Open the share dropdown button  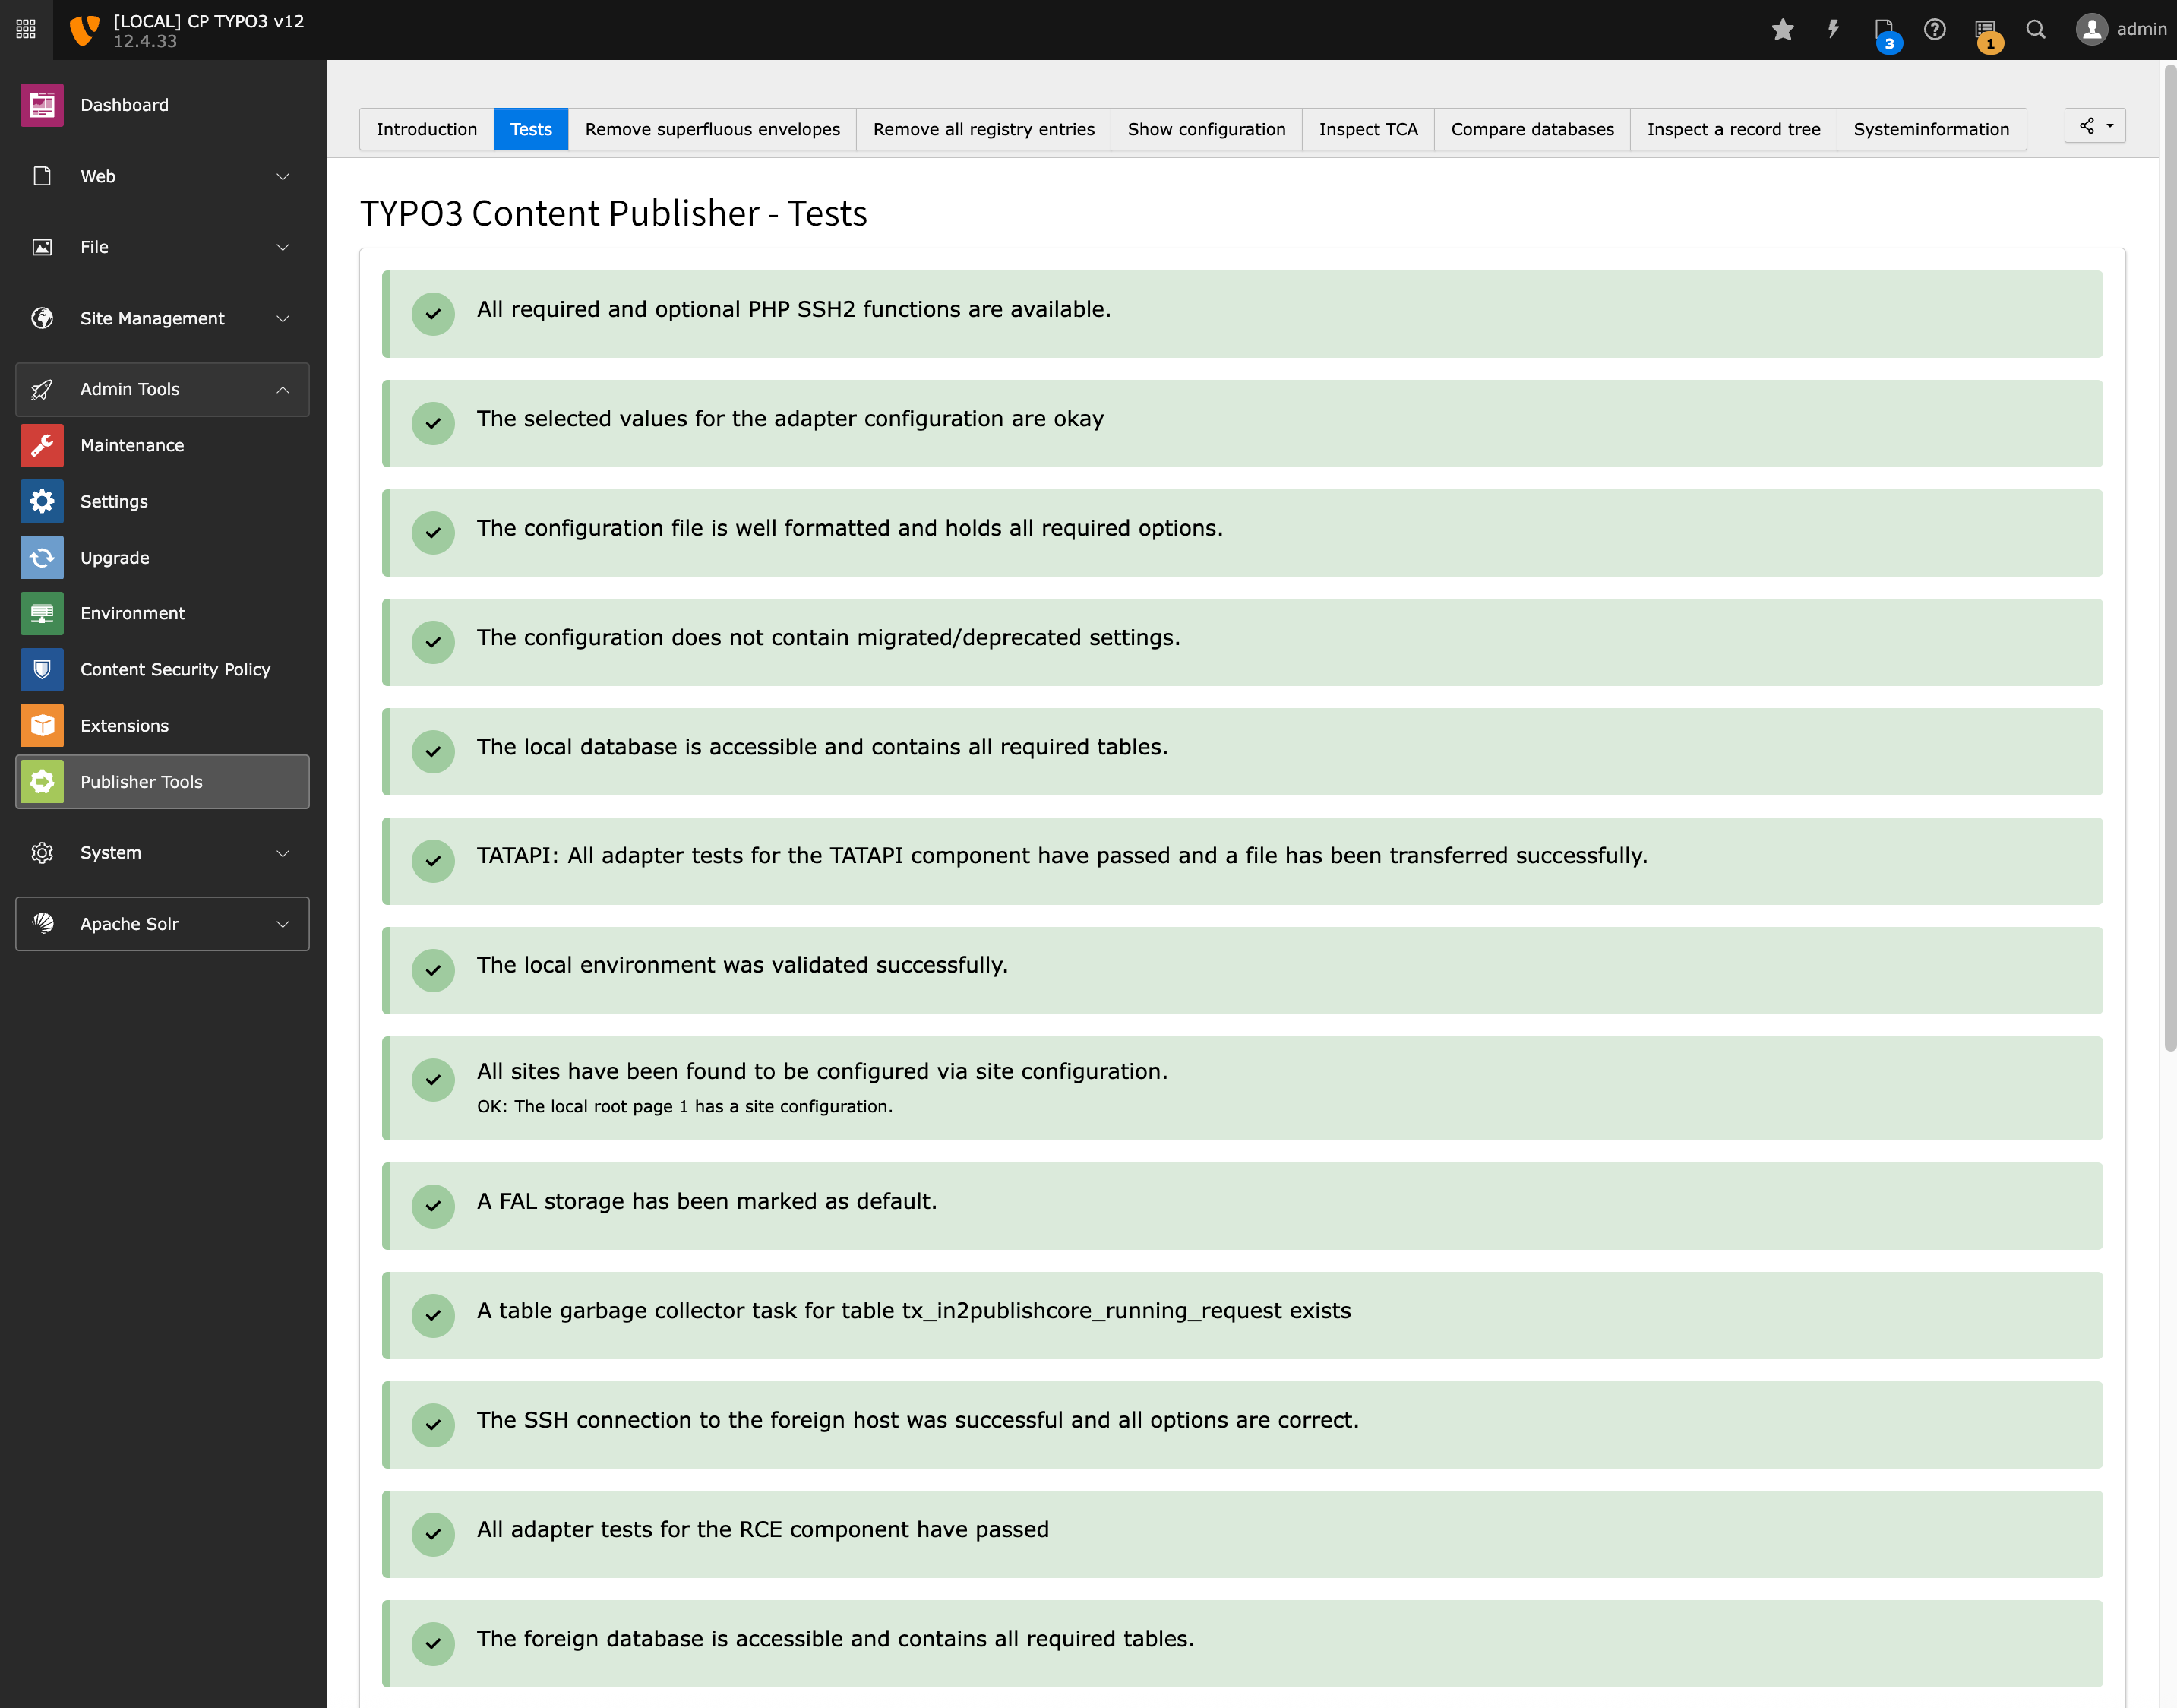click(2095, 126)
